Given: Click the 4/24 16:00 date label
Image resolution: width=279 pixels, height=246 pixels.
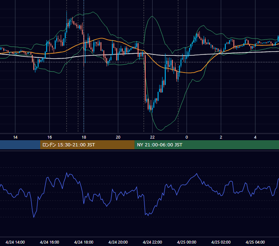Looking at the screenshot, I should 50,242.
